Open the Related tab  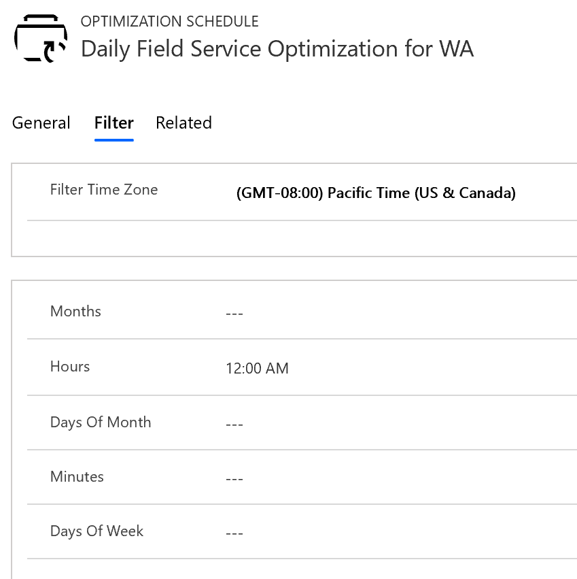(x=183, y=123)
